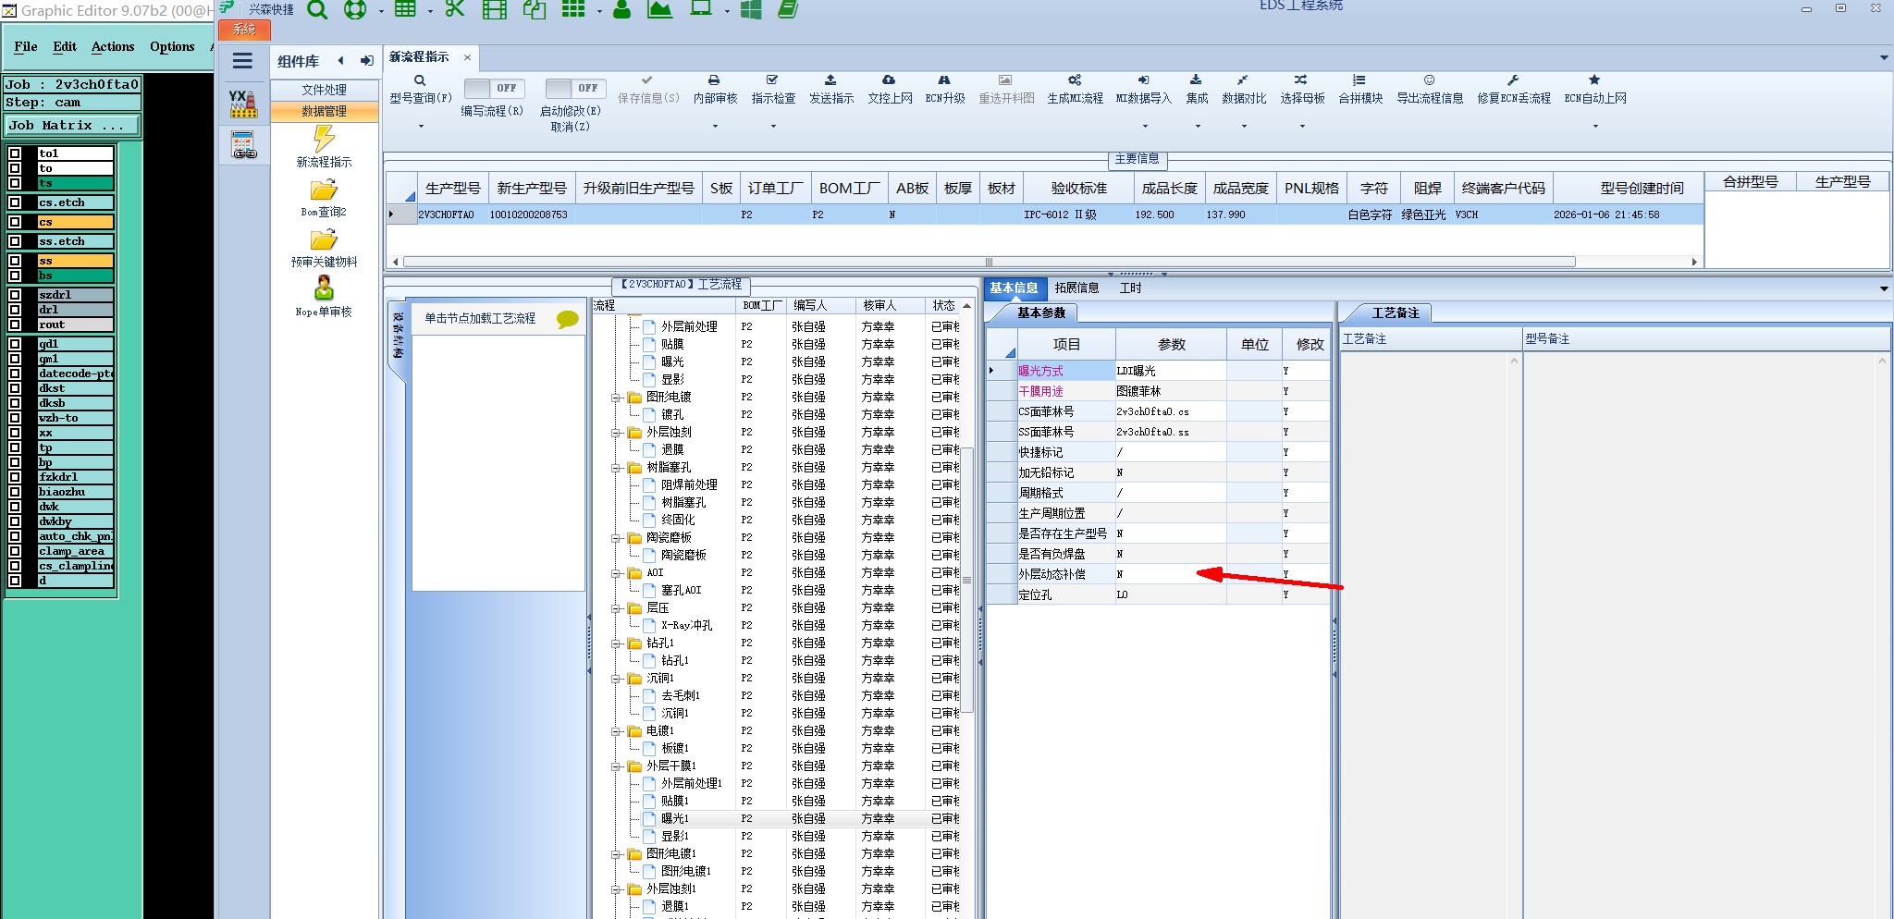Click the MI数据导入 import icon
Viewport: 1894px width, 919px height.
[x=1143, y=80]
